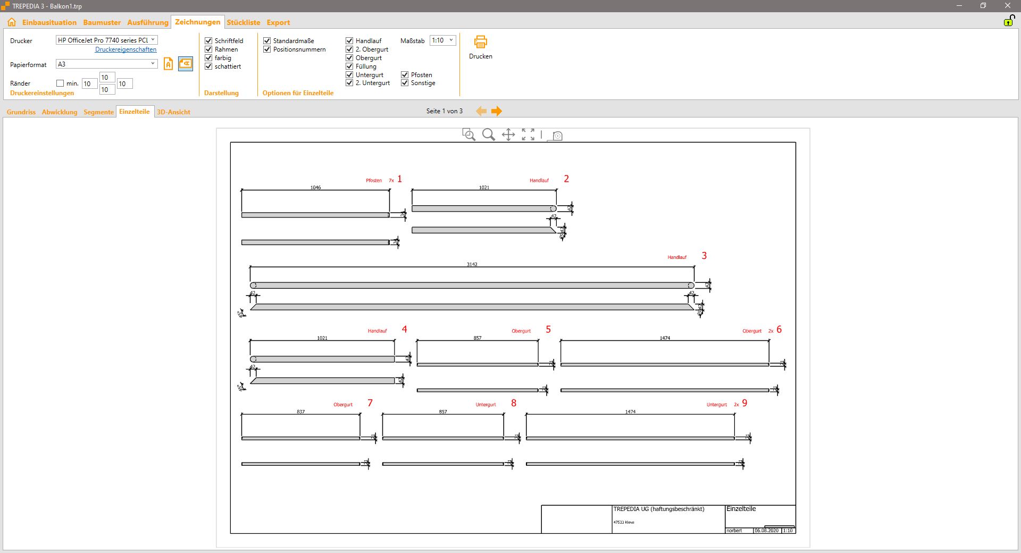Open Druckereigenschaften link

point(125,49)
